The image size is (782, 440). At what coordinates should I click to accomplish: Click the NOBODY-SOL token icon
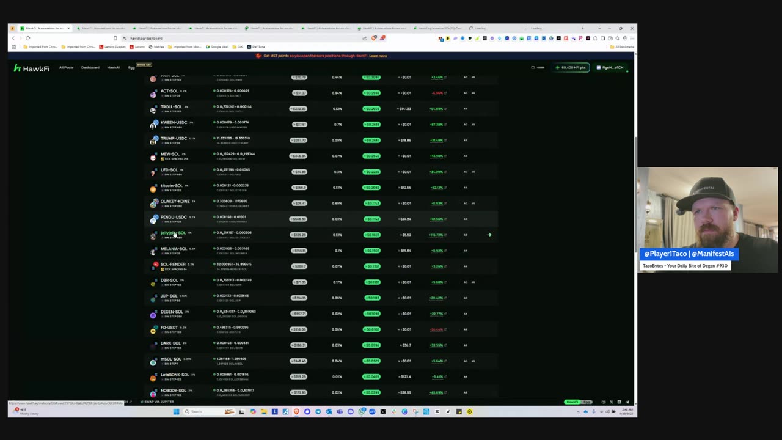[x=153, y=393]
